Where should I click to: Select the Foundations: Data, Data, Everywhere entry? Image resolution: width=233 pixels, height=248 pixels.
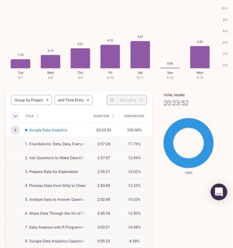[x=79, y=144]
